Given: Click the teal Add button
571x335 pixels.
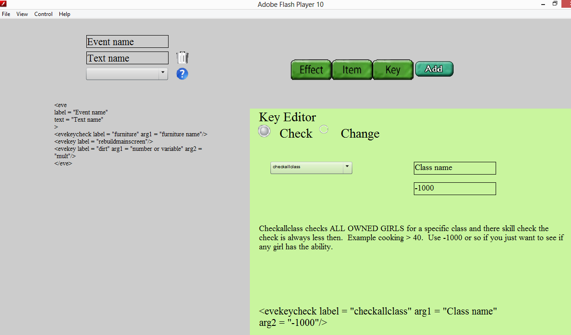Looking at the screenshot, I should (x=434, y=69).
